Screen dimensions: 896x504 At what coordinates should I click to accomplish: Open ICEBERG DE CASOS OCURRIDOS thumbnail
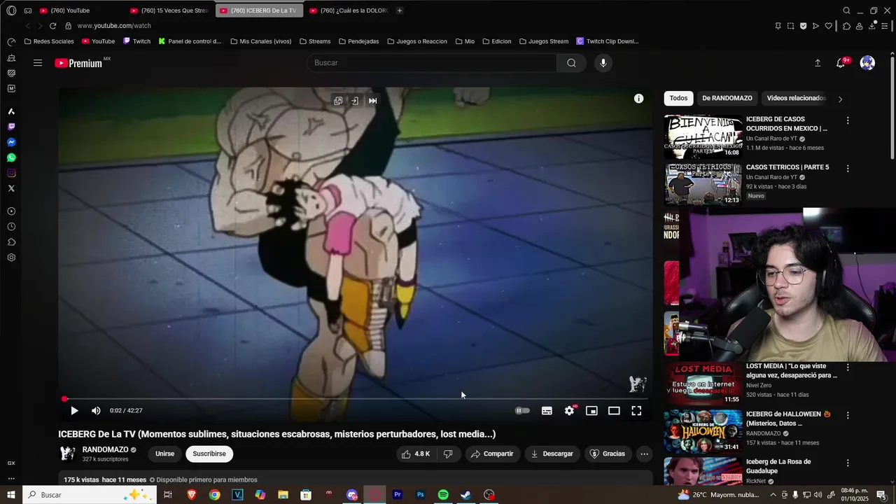coord(703,136)
